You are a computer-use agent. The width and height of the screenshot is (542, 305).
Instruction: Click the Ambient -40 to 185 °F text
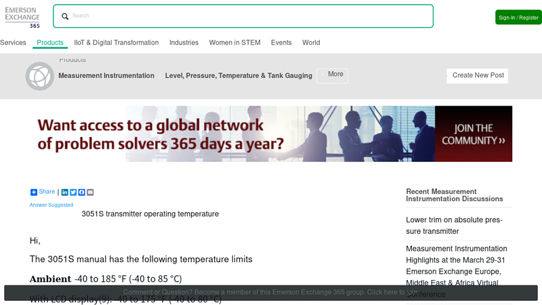pos(106,279)
